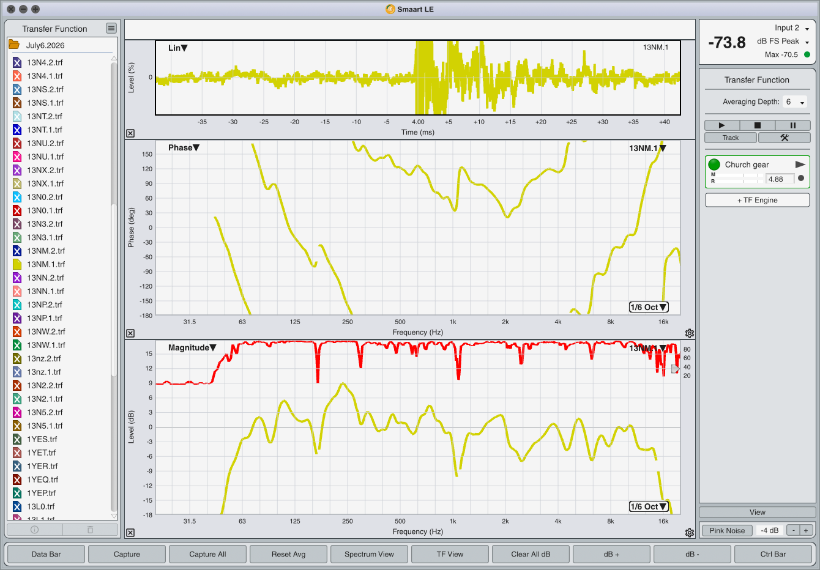Open the wrench tools settings button
This screenshot has height=570, width=820.
(x=784, y=138)
